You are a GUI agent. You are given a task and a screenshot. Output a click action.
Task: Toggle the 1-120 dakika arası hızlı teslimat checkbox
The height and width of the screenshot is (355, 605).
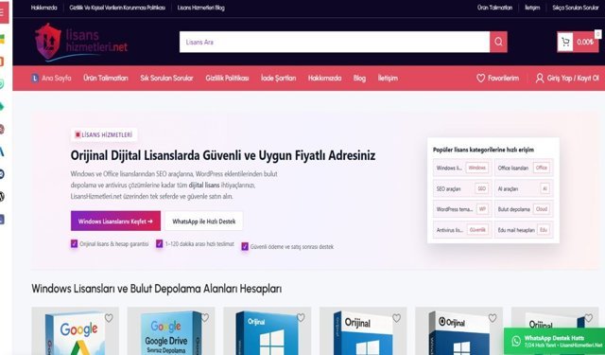coord(160,243)
